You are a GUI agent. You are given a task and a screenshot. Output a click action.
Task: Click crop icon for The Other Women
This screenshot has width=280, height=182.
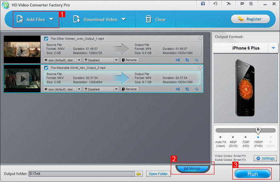click(x=187, y=60)
